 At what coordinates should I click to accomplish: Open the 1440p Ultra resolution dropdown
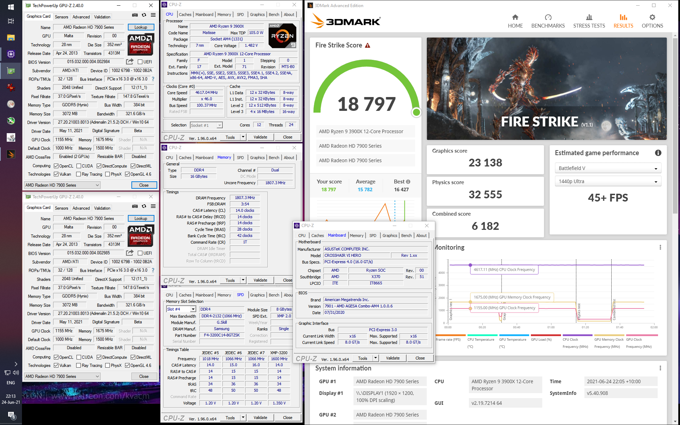608,181
